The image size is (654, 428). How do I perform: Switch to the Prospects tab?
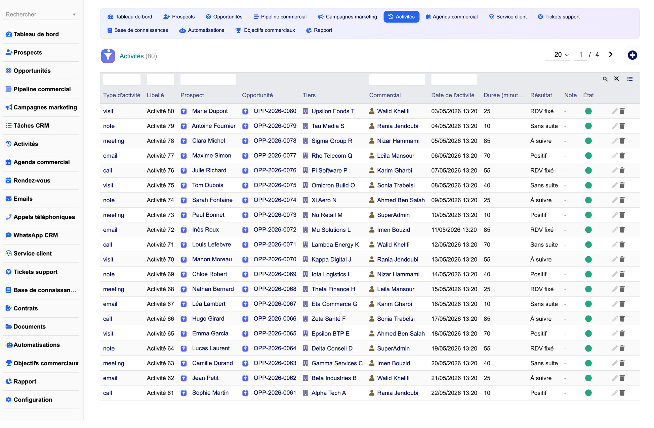click(x=179, y=17)
